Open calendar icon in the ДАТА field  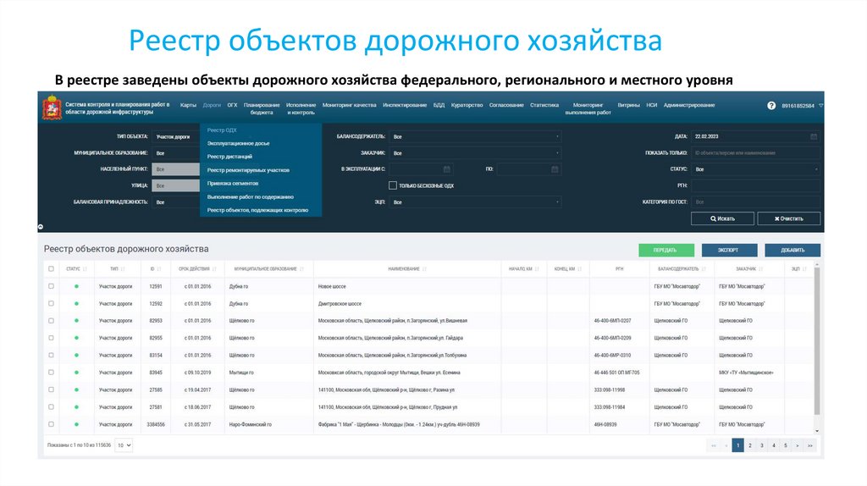pos(814,136)
